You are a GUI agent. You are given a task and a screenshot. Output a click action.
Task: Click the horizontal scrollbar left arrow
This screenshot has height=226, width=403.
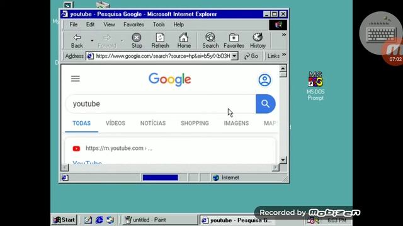(65, 168)
